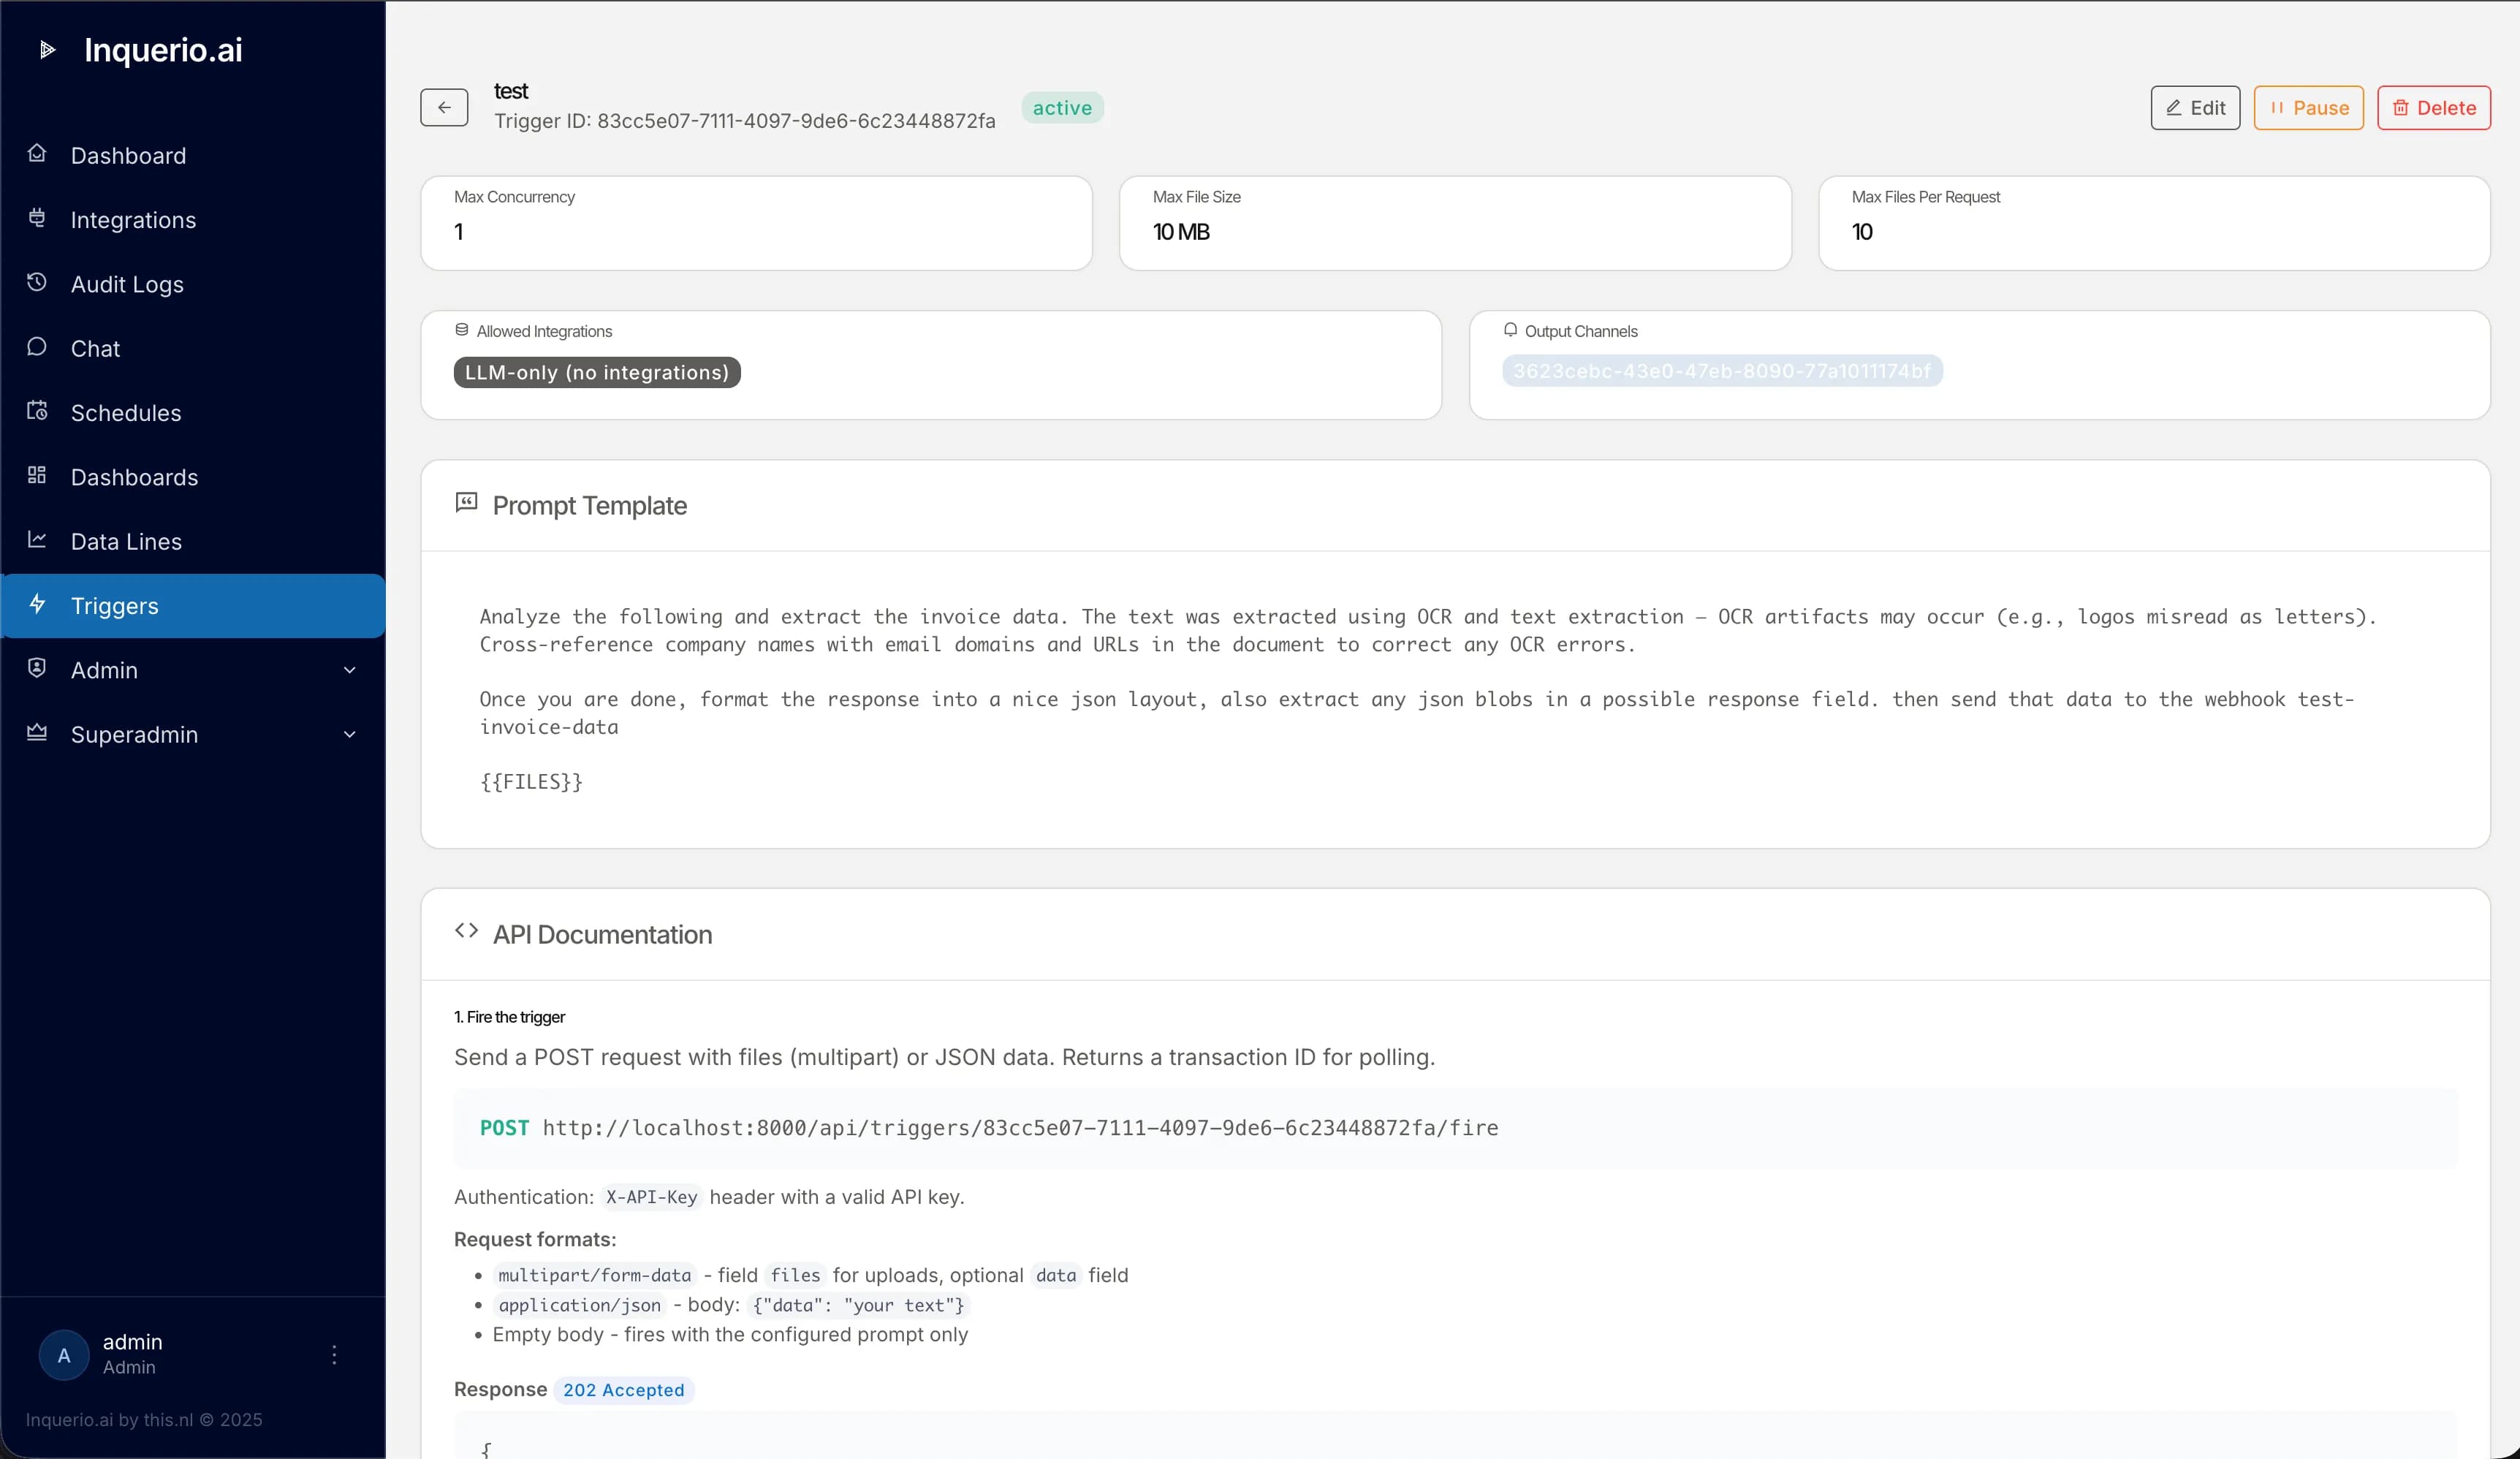Click the X-API-Key code label

click(651, 1197)
